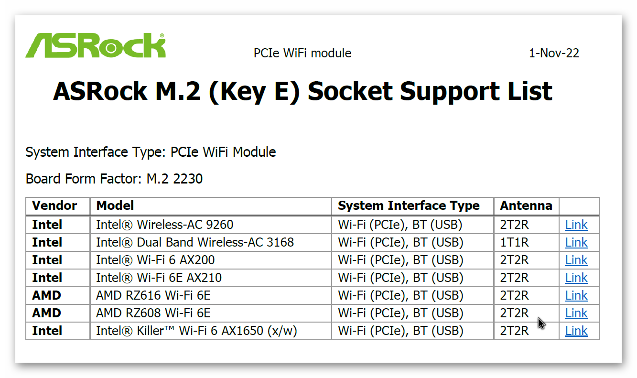Select the Intel Killer Wi-Fi 6 AX1650 model cell
Image resolution: width=637 pixels, height=378 pixels.
(211, 331)
